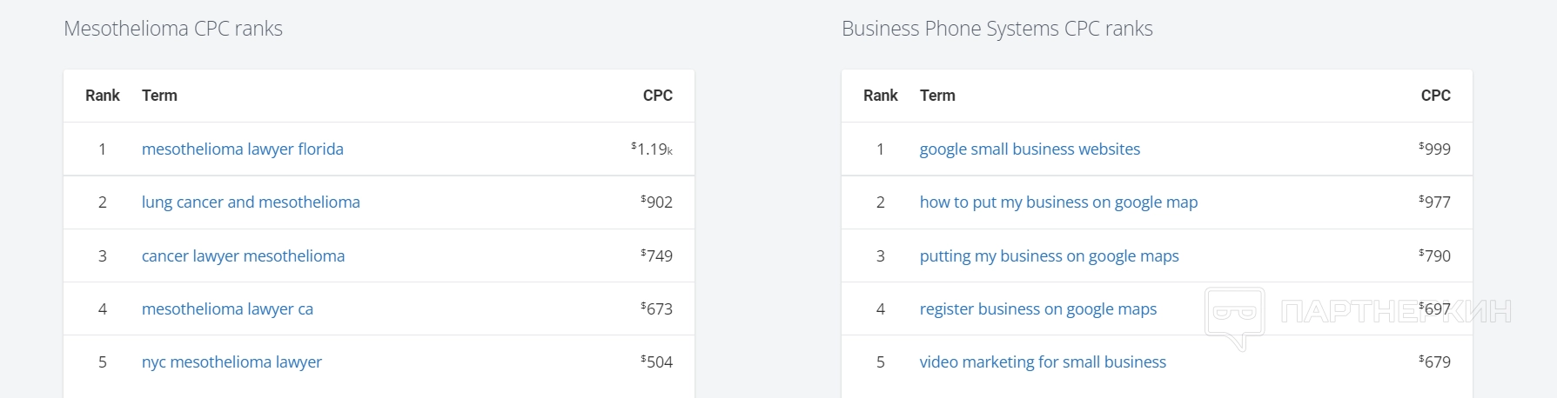Open 'mesothelioma lawyer florida' term link
This screenshot has width=1557, height=398.
[242, 149]
